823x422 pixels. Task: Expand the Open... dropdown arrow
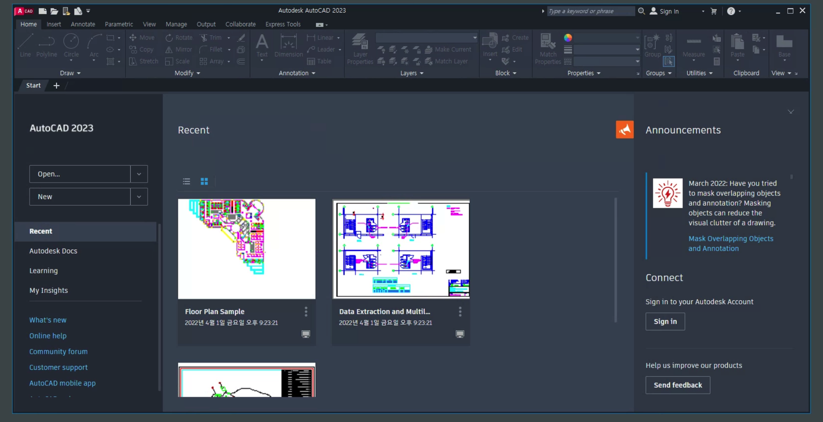click(139, 174)
